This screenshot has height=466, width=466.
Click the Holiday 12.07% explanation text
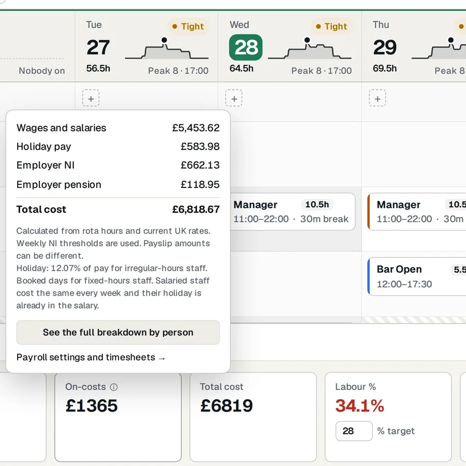coord(113,287)
